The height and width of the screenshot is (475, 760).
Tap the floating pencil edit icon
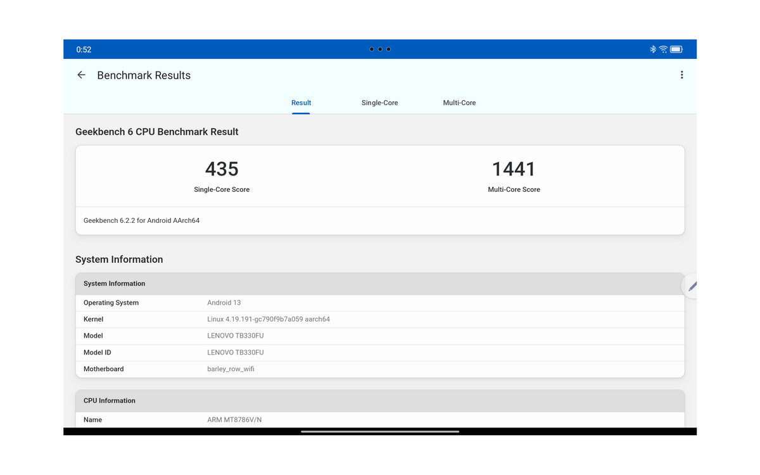691,286
